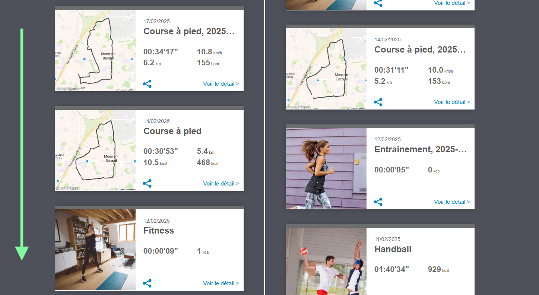Open 'Voir le détail' for the Entrainement activity
The image size is (539, 295).
pos(452,202)
